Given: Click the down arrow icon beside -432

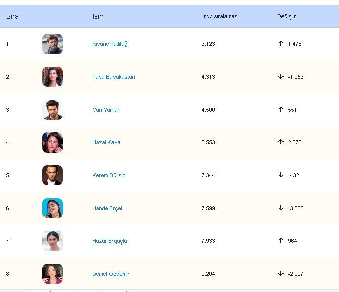Looking at the screenshot, I should click(281, 175).
